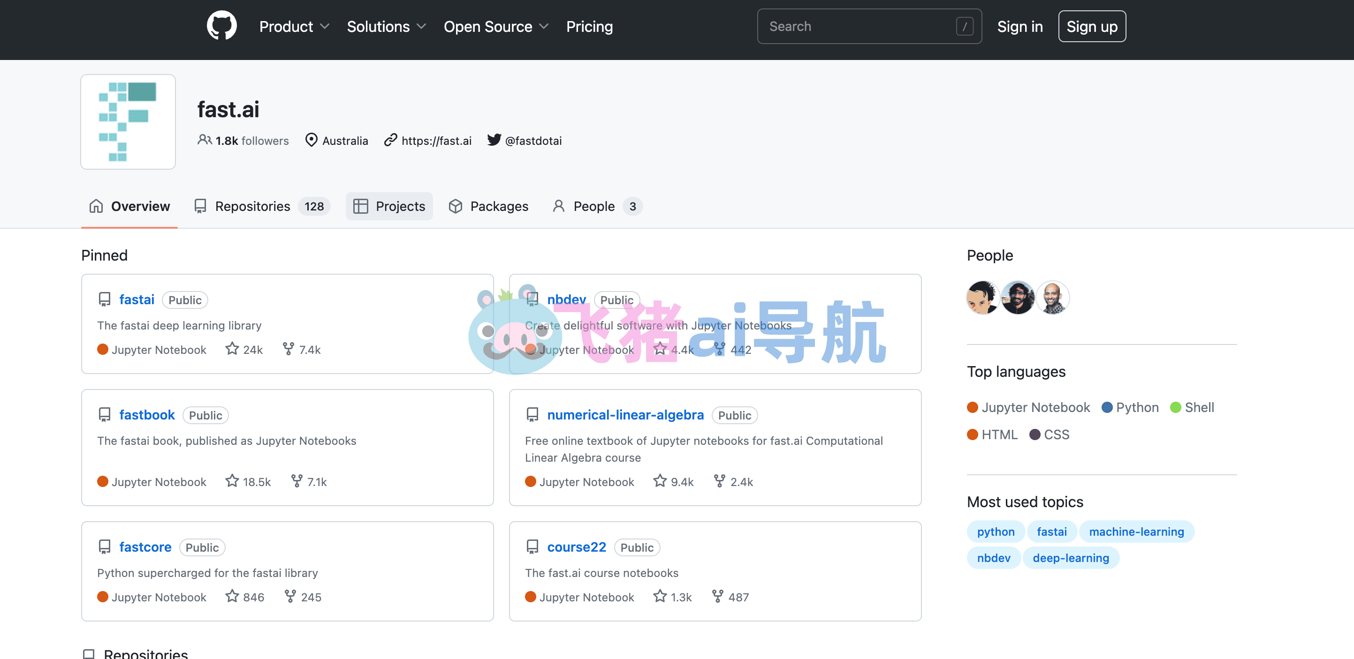Open the first member avatar under People
The image size is (1354, 659).
983,297
